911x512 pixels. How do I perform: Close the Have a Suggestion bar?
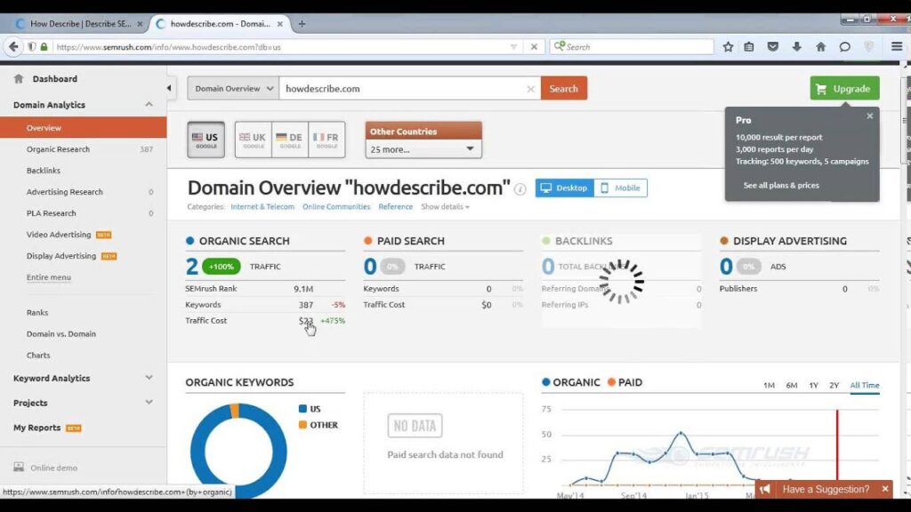click(x=885, y=489)
